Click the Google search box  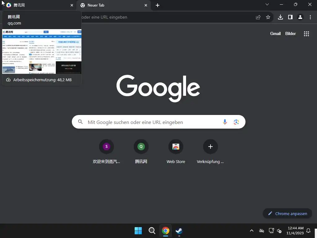pos(158,122)
